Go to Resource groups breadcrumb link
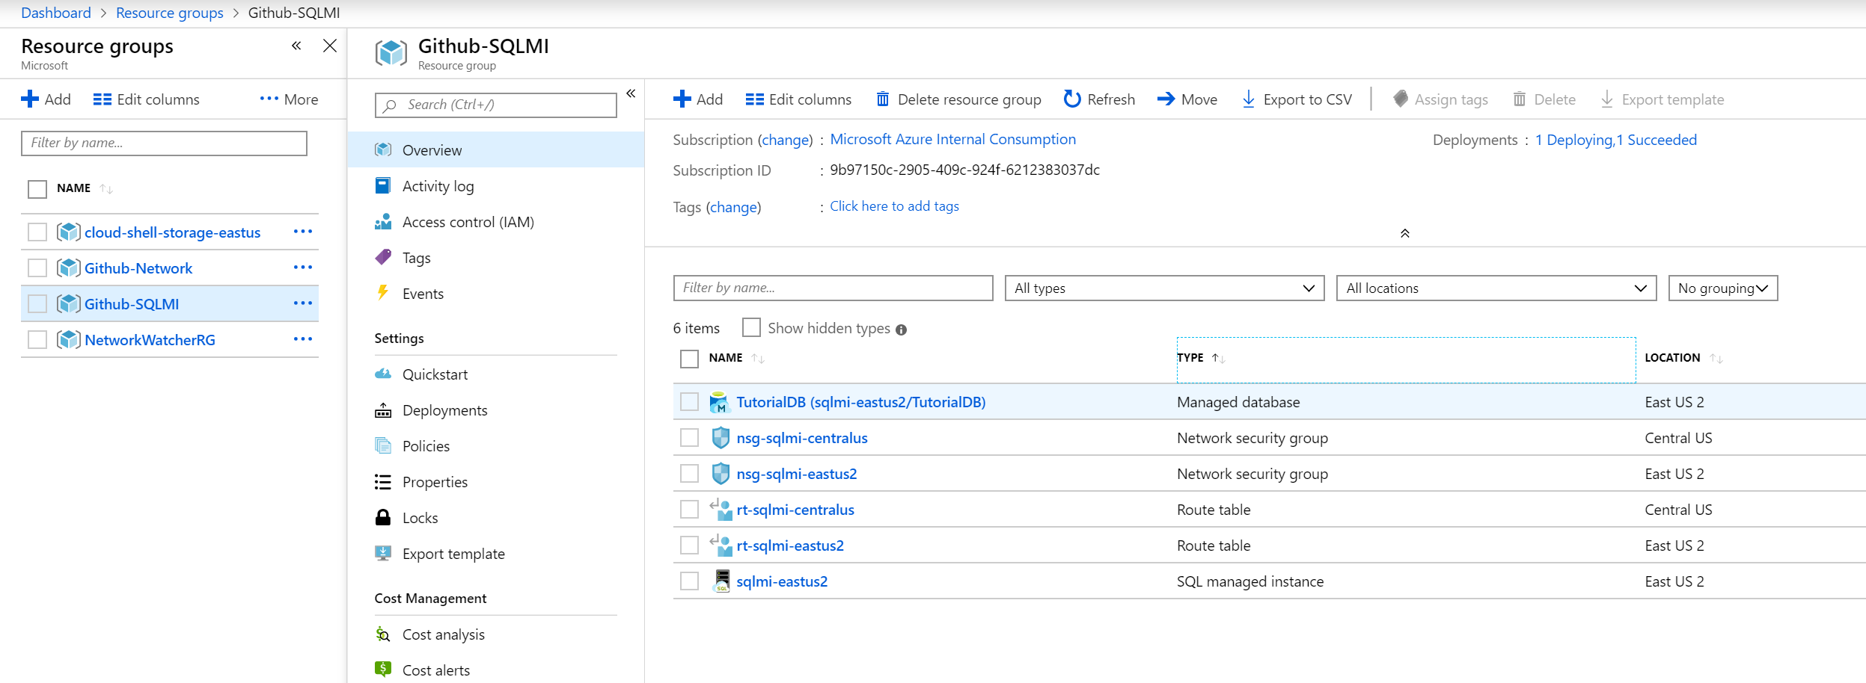1866x683 pixels. tap(170, 13)
